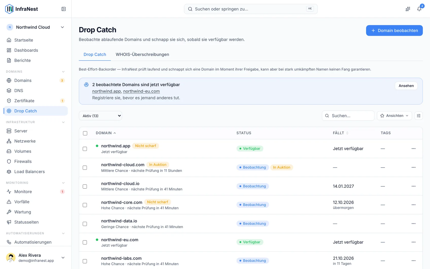This screenshot has width=430, height=269.
Task: Open row actions for northwind-data.io
Action: click(x=413, y=224)
